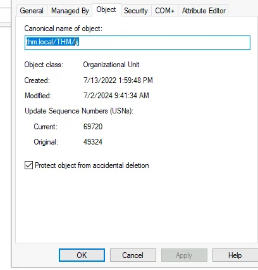Go to the Security tab
Image resolution: width=258 pixels, height=270 pixels.
pyautogui.click(x=136, y=11)
